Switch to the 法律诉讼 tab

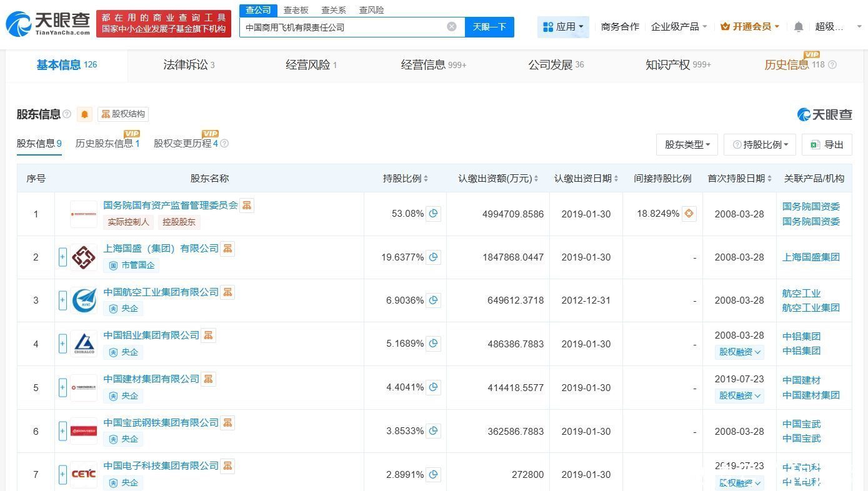point(189,65)
